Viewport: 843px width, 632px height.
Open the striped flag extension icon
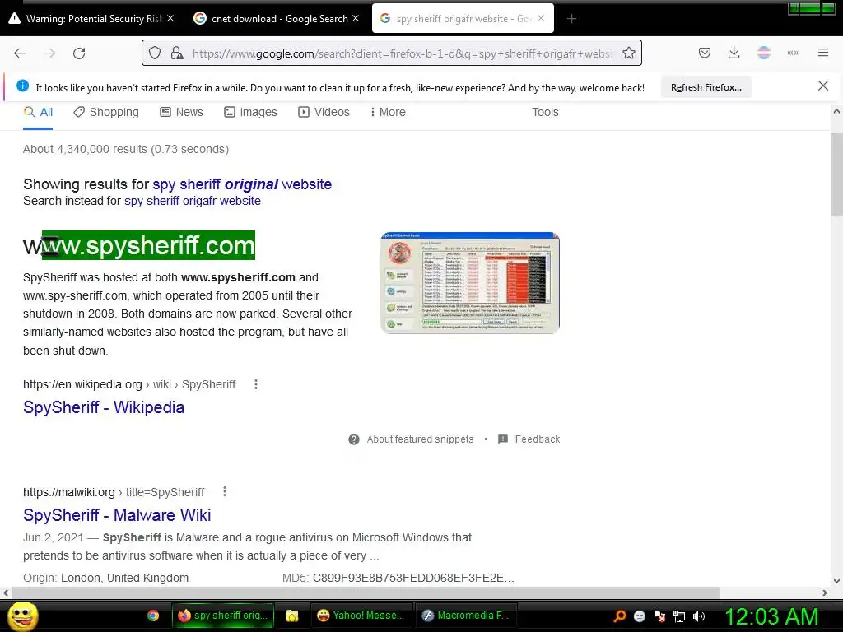(764, 53)
